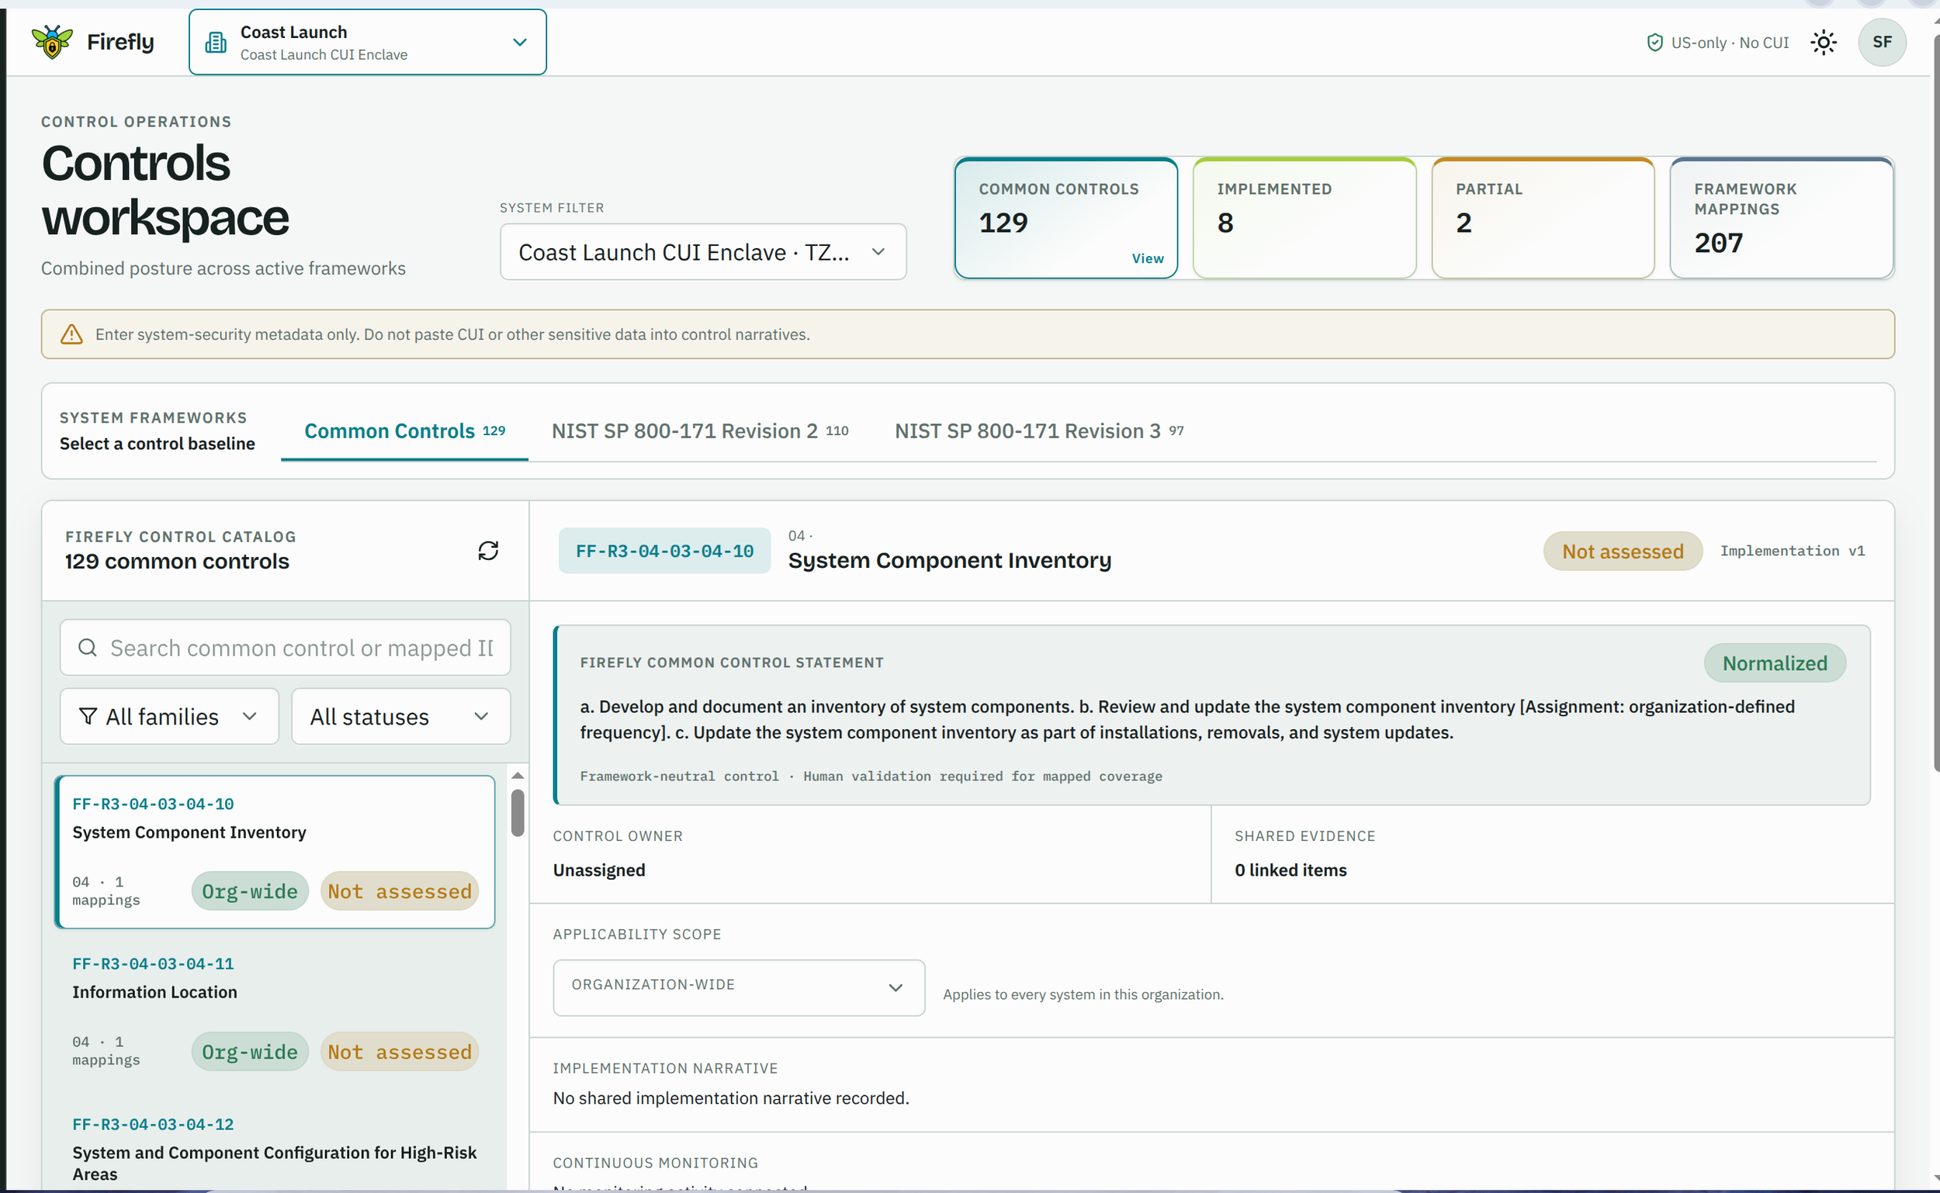The image size is (1940, 1193).
Task: Expand the System Filter dropdown
Action: pos(702,253)
